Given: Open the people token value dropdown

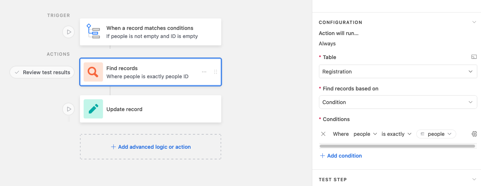Looking at the screenshot, I should [x=436, y=134].
